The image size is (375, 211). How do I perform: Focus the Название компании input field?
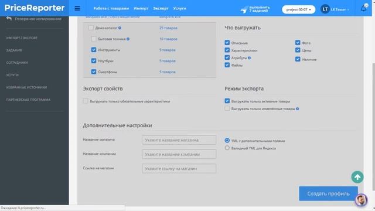coord(179,154)
